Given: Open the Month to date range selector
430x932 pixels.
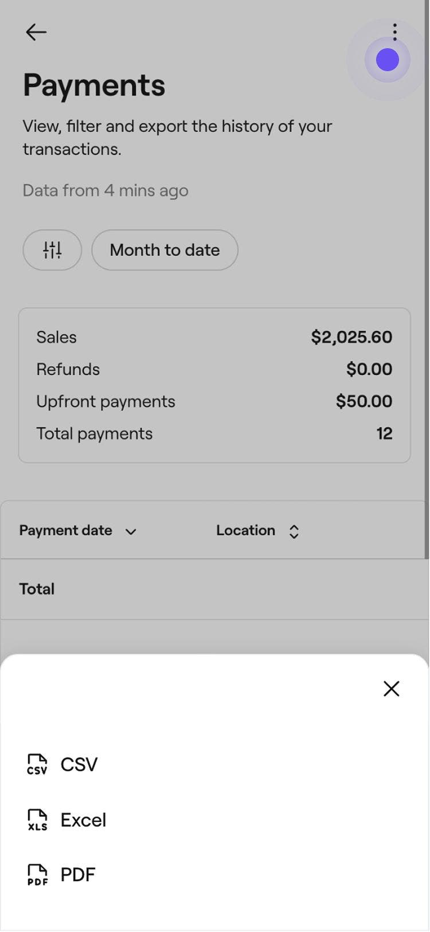Looking at the screenshot, I should (165, 250).
